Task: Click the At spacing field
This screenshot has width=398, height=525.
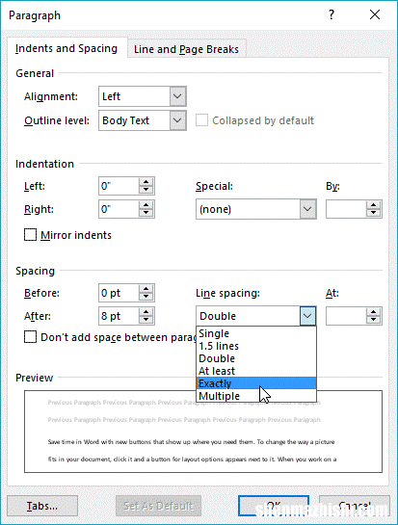Action: point(346,316)
